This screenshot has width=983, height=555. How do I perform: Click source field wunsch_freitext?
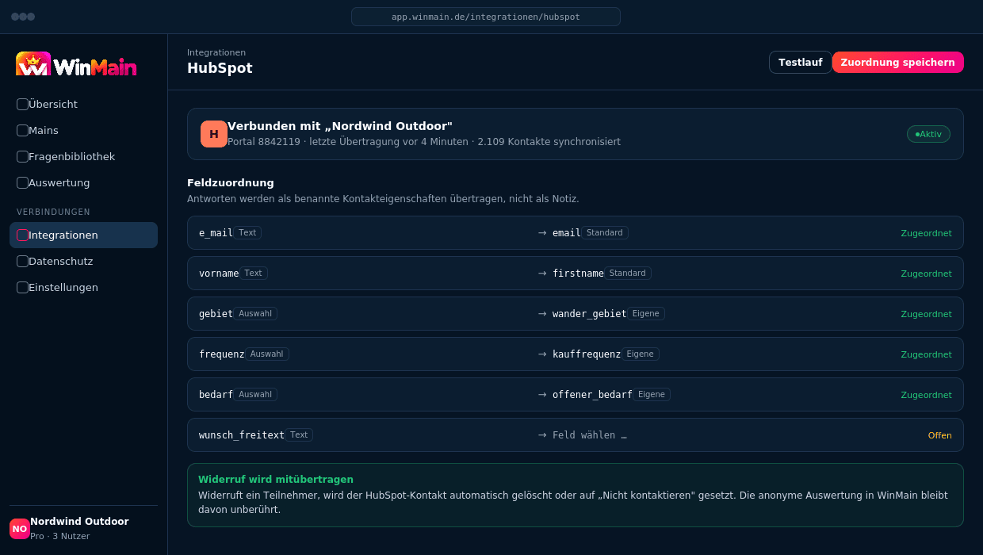(242, 435)
